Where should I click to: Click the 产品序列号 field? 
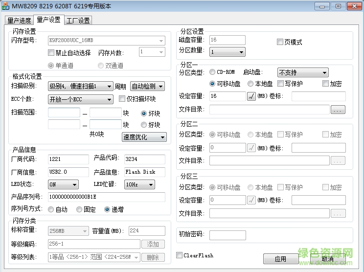pos(107,197)
